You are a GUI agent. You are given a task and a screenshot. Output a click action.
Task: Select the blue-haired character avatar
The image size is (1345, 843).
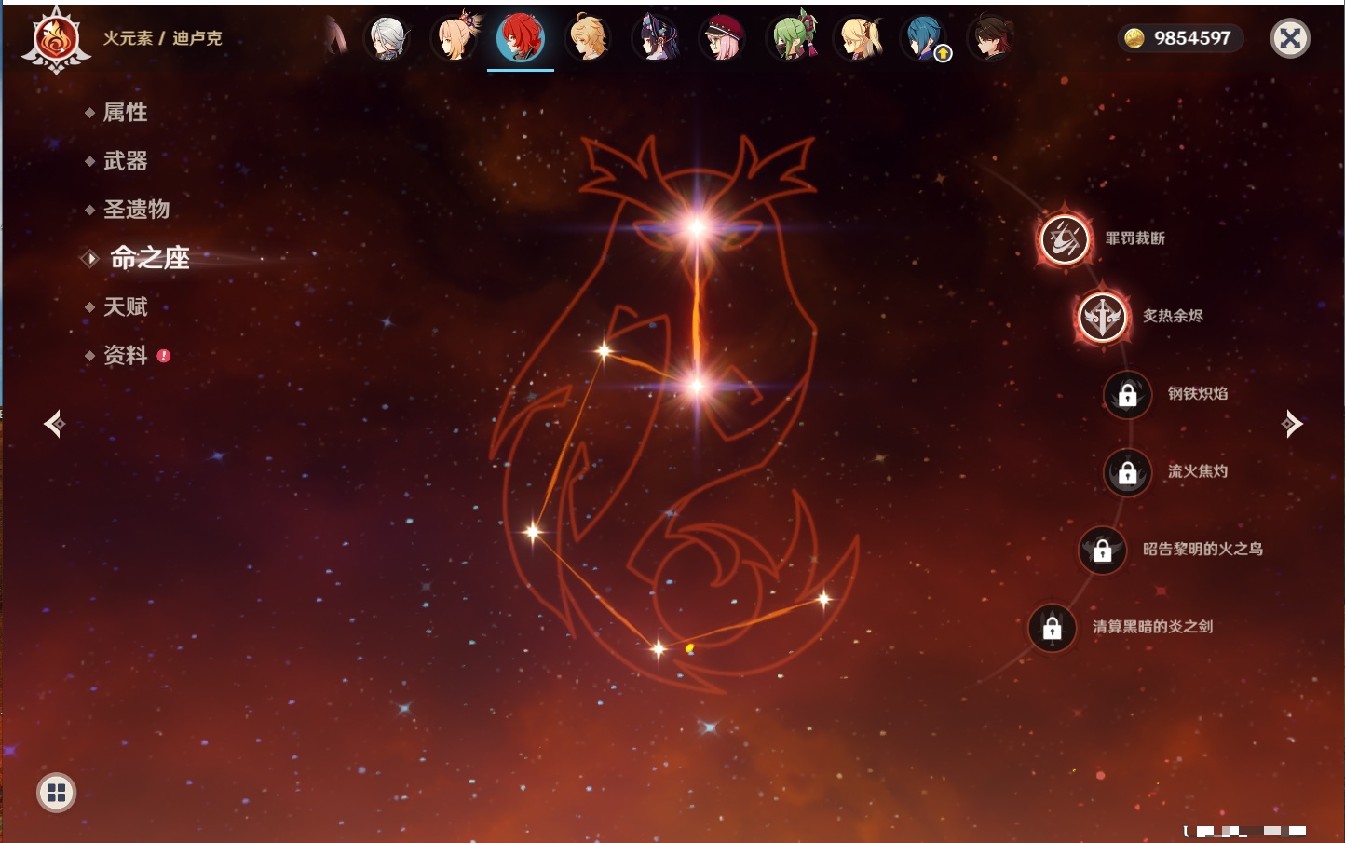(x=925, y=38)
